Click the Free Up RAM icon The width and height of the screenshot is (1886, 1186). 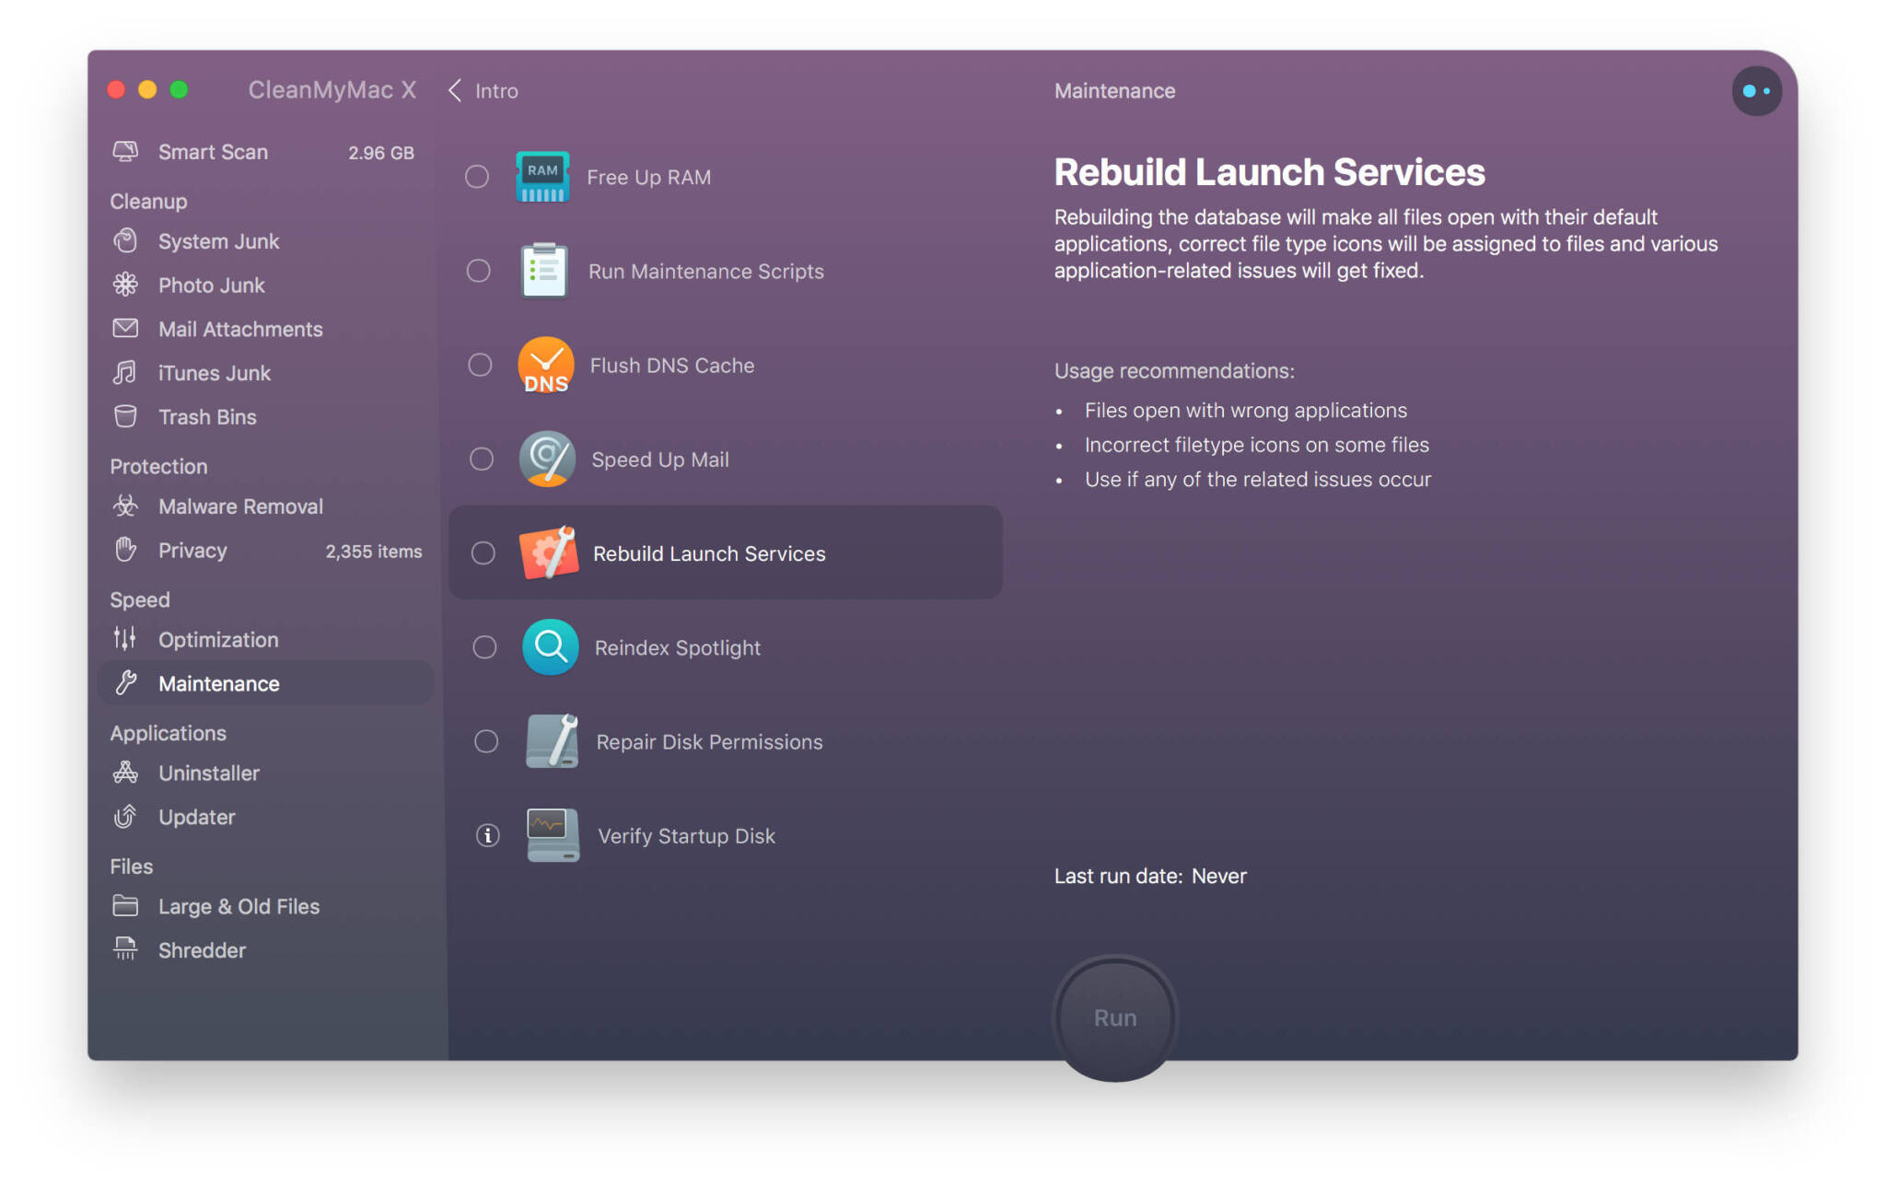545,175
